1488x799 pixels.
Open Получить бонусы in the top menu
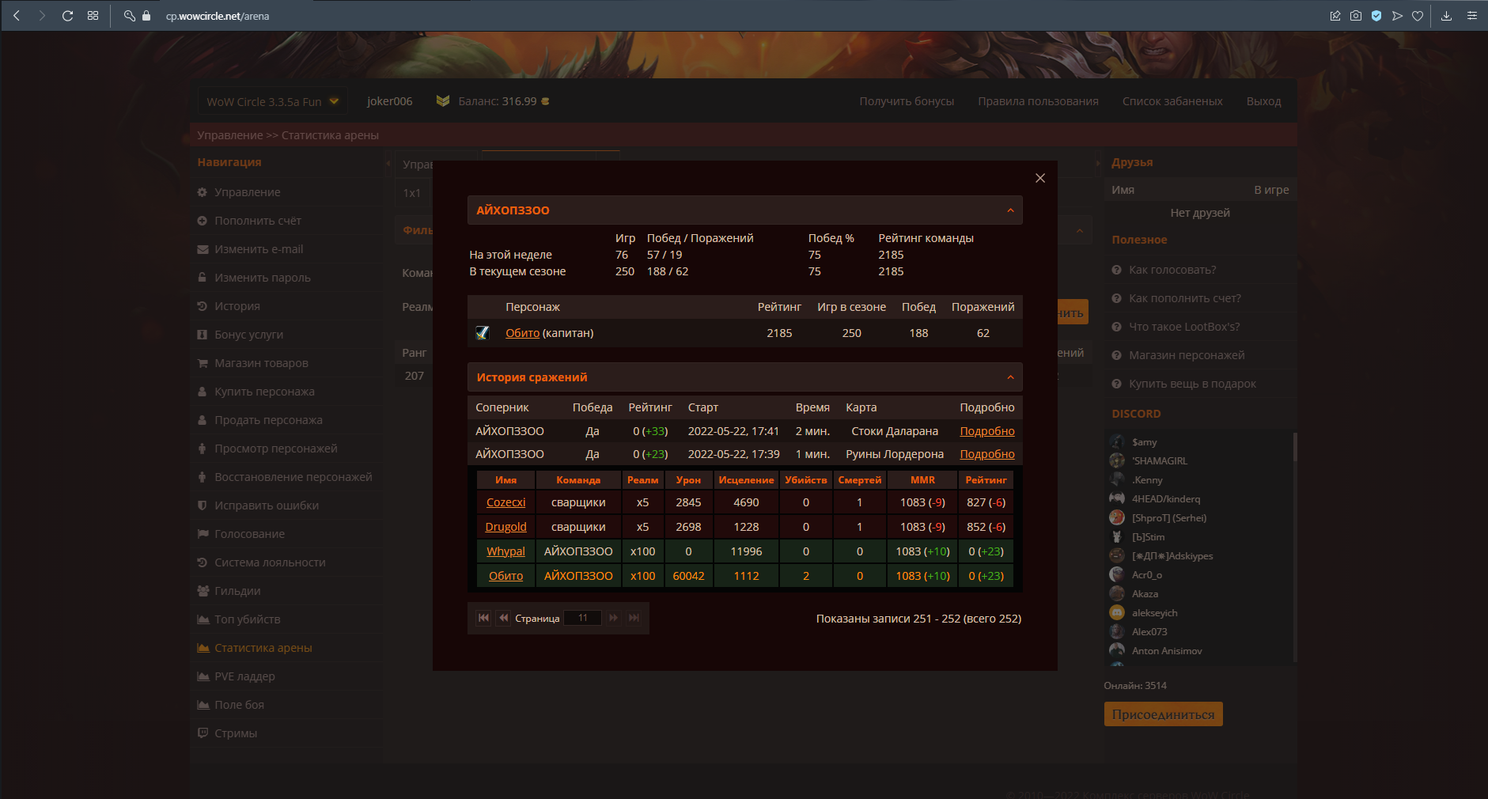907,101
